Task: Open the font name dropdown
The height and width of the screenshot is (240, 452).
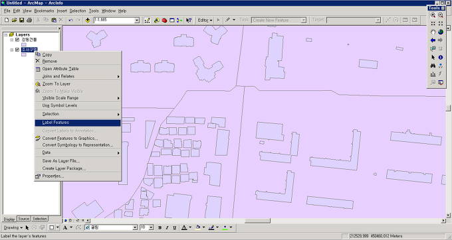Action: click(x=135, y=227)
